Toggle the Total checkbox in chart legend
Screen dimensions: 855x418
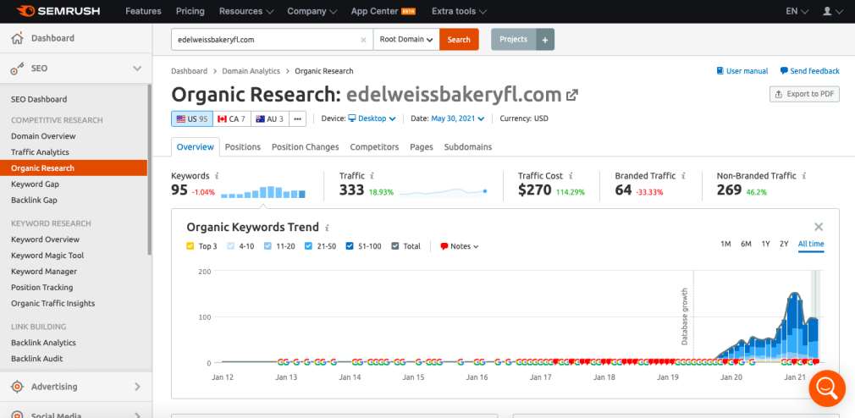pos(395,246)
